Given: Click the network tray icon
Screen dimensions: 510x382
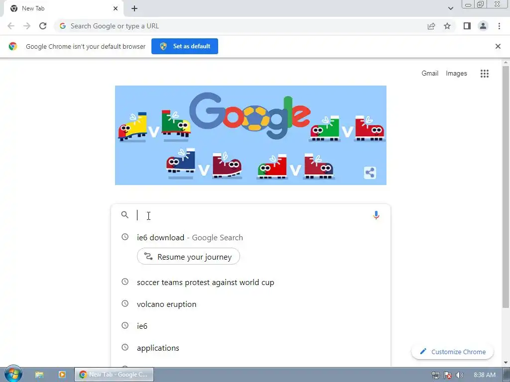Looking at the screenshot, I should pos(436,375).
